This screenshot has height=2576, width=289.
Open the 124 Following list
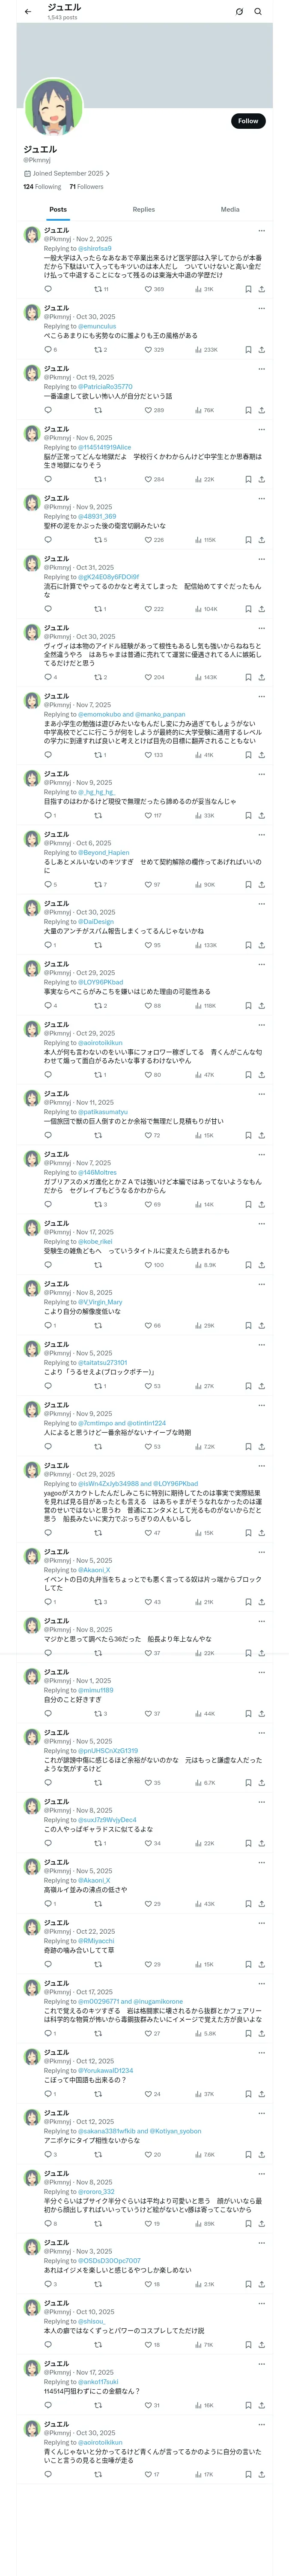coord(42,187)
